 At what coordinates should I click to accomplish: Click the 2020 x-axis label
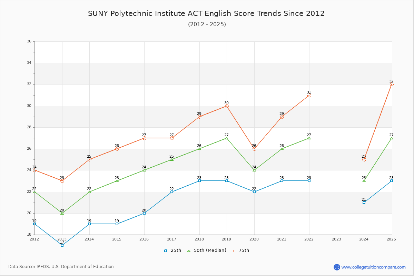point(254,239)
